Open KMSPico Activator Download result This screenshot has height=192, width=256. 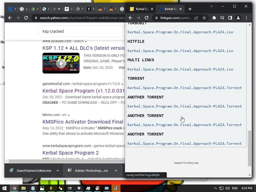click(83, 122)
